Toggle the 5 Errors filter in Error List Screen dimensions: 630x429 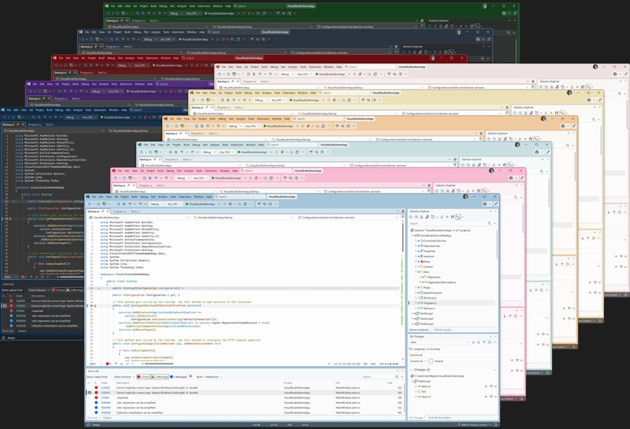(x=144, y=377)
